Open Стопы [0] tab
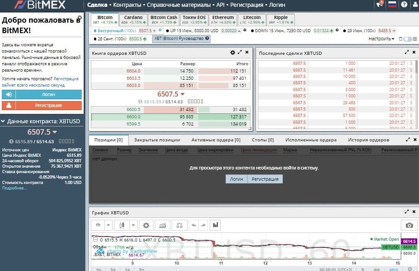The width and height of the screenshot is (419, 271). coord(263,140)
